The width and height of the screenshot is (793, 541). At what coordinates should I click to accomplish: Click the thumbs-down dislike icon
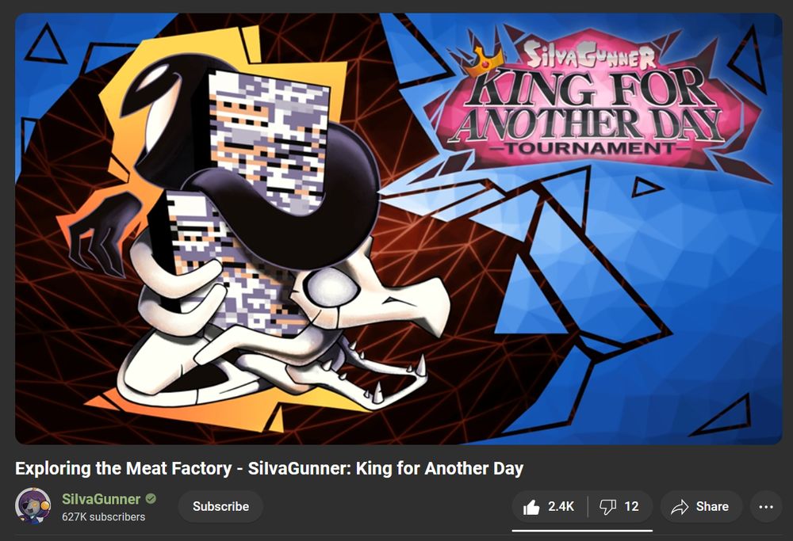(607, 507)
